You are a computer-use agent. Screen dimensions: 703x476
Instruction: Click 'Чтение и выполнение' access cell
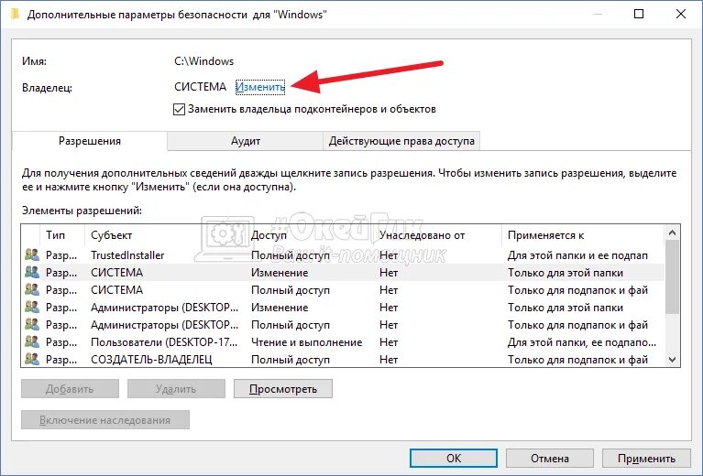point(307,342)
